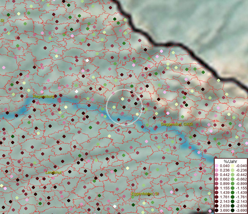This screenshot has height=214, width=248.
Task: Click the legend number 1.761
Action: pos(225,197)
